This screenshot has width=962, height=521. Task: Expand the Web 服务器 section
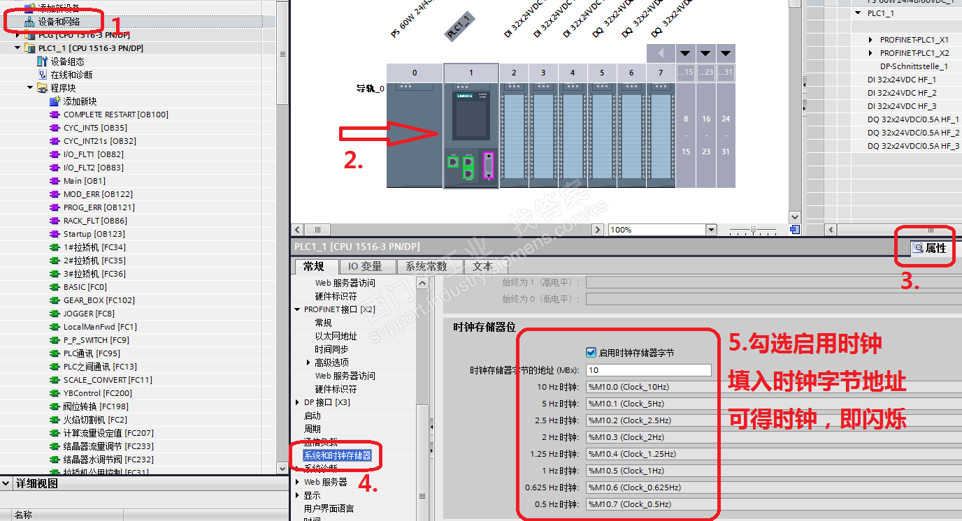tap(298, 482)
